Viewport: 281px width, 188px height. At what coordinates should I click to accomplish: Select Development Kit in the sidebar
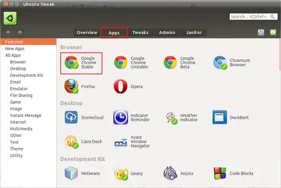coord(27,75)
